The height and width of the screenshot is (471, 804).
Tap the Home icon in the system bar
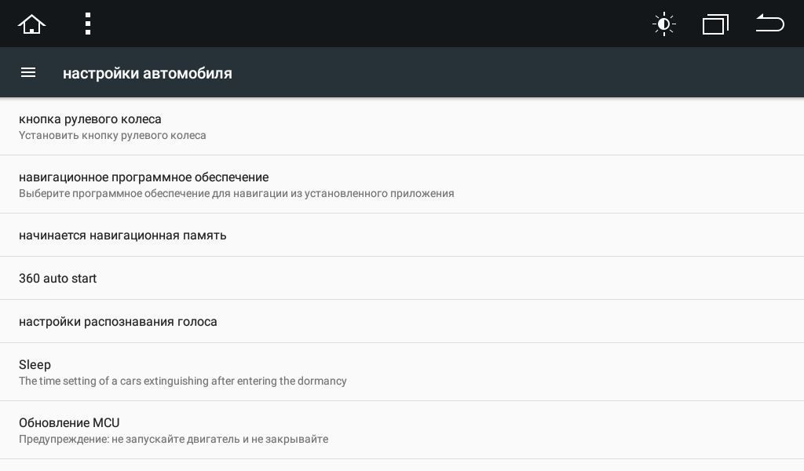point(31,24)
